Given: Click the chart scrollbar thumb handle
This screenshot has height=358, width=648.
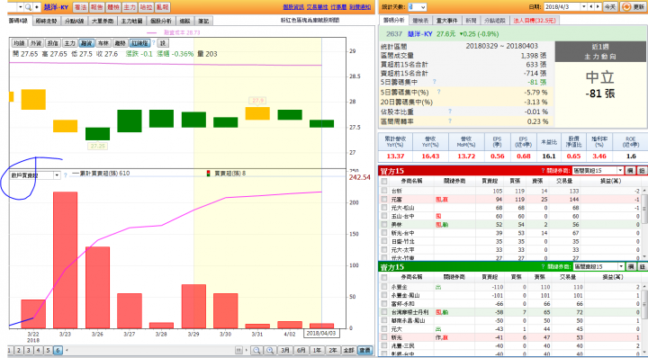Looking at the screenshot, I should coord(238,350).
